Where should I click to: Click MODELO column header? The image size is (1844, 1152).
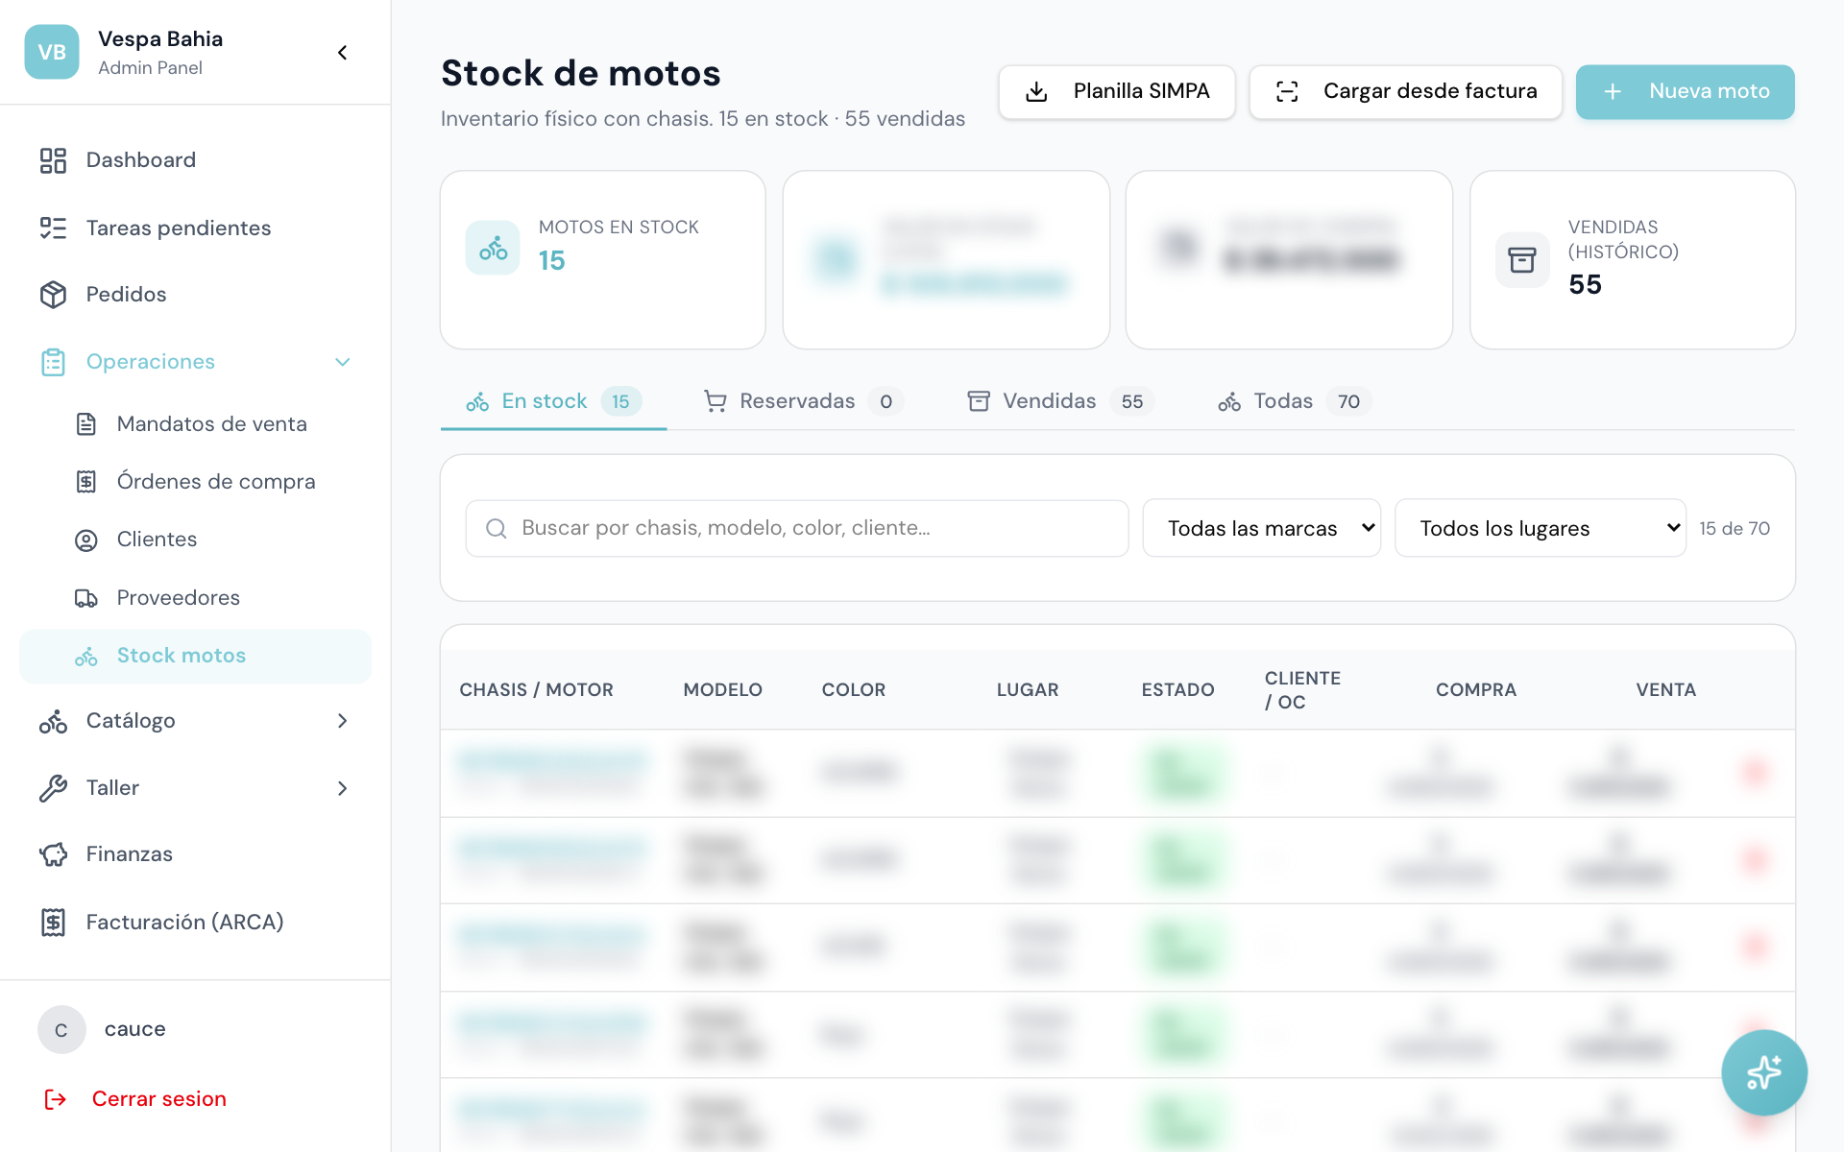[x=722, y=690]
